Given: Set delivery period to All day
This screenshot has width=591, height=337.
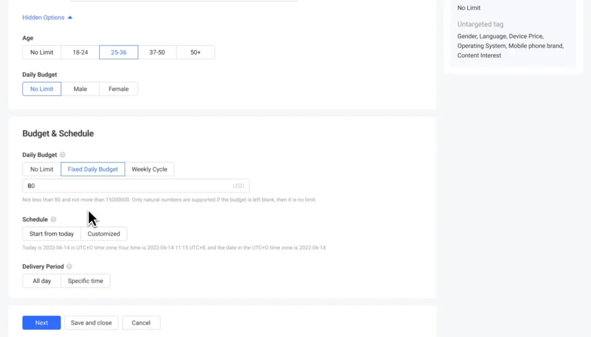Looking at the screenshot, I should click(42, 281).
